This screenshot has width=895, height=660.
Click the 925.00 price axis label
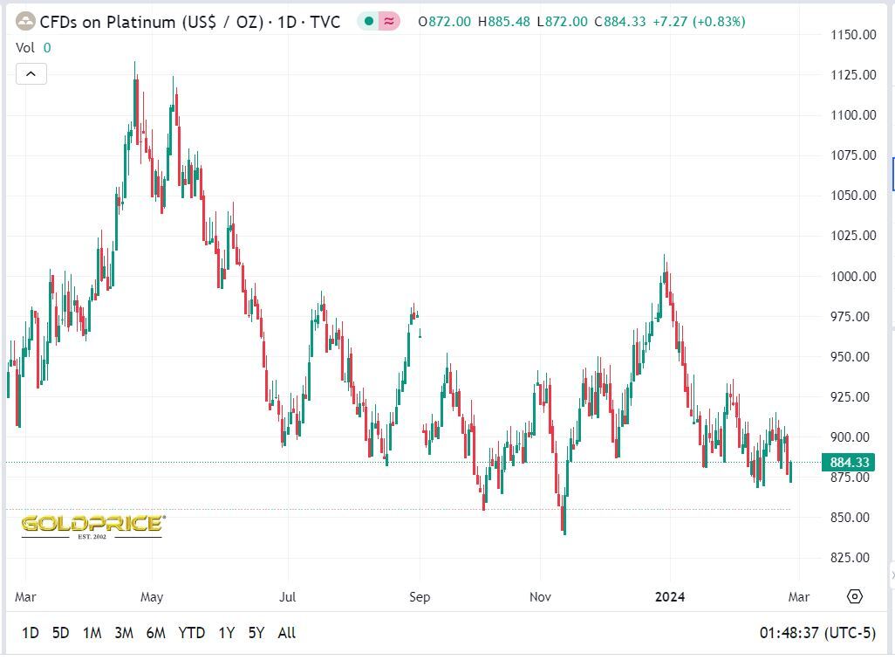(x=850, y=396)
